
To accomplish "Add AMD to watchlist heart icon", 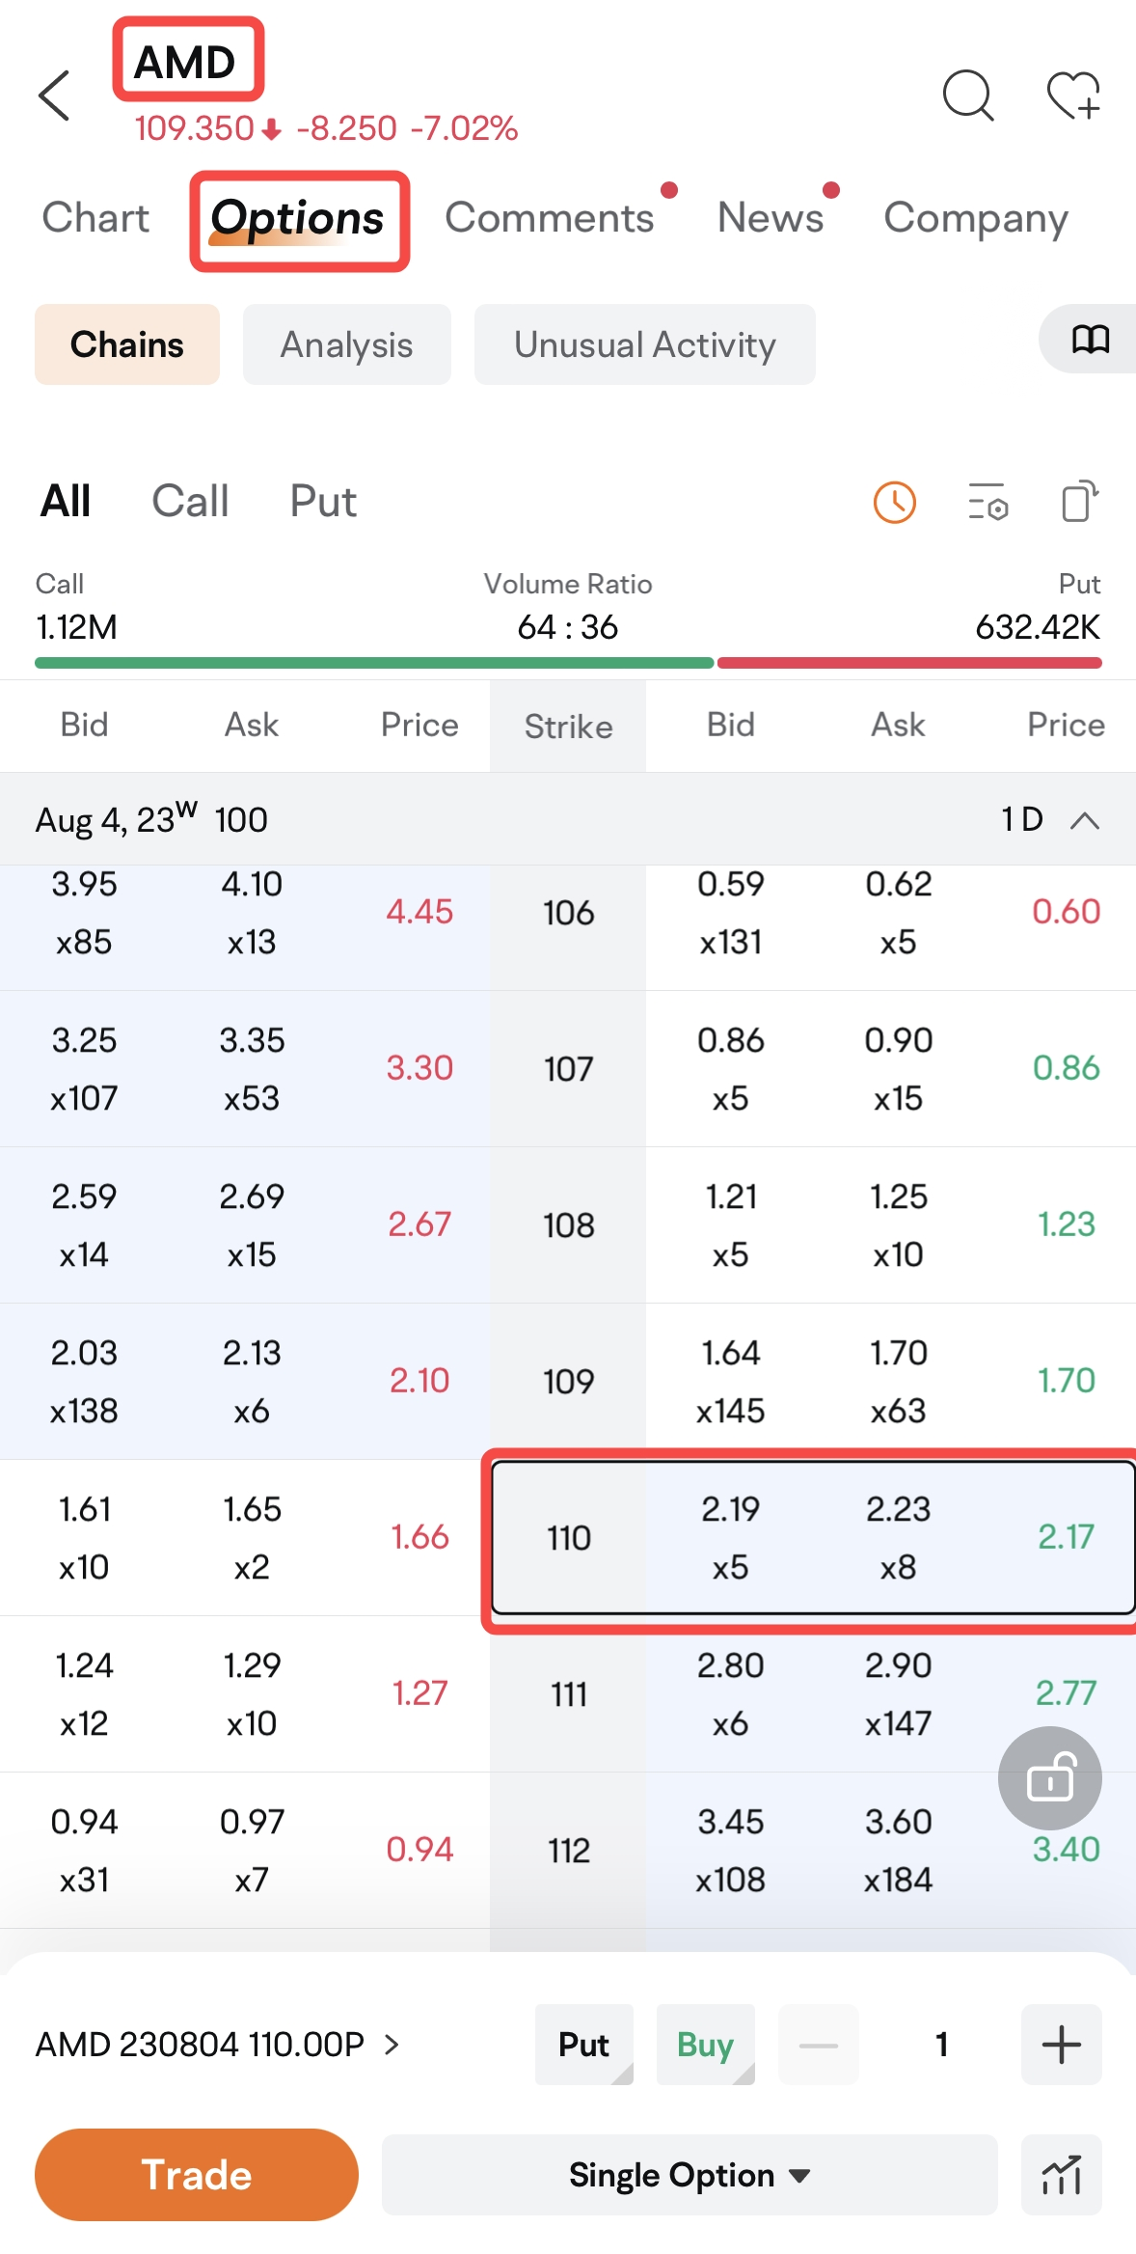I will pyautogui.click(x=1074, y=96).
